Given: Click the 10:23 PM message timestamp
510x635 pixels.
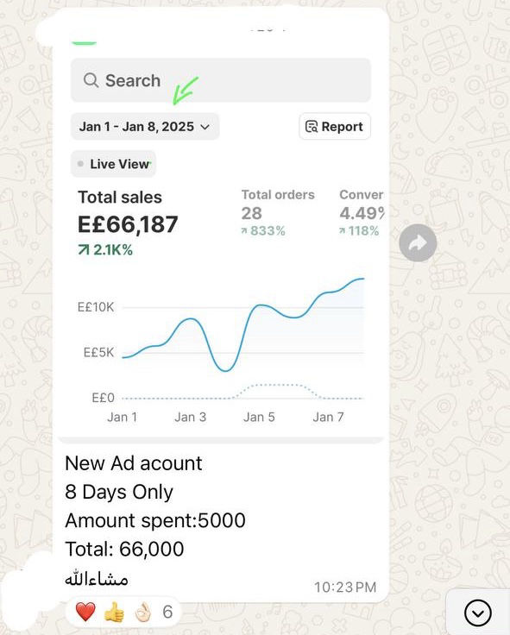Looking at the screenshot, I should [345, 587].
